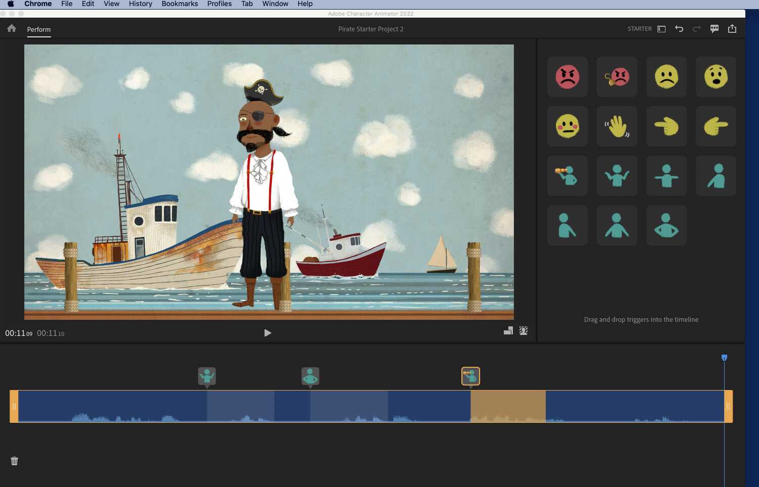Choose the spyglass pose trigger
Viewport: 759px width, 487px height.
point(567,176)
